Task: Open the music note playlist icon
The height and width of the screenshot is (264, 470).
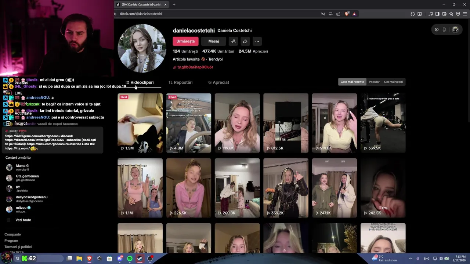Action: tap(430, 14)
